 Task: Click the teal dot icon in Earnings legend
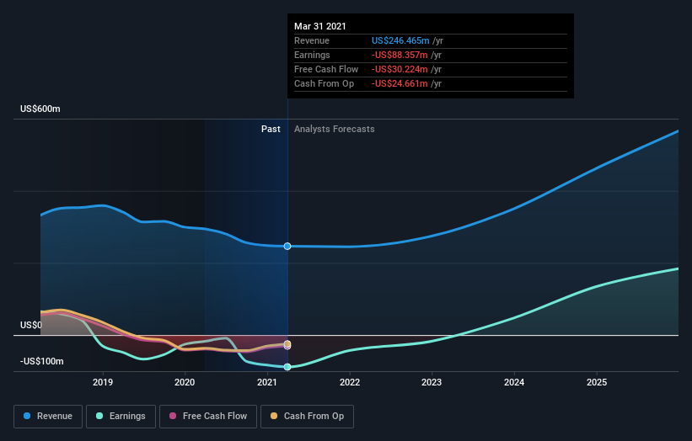coord(99,416)
